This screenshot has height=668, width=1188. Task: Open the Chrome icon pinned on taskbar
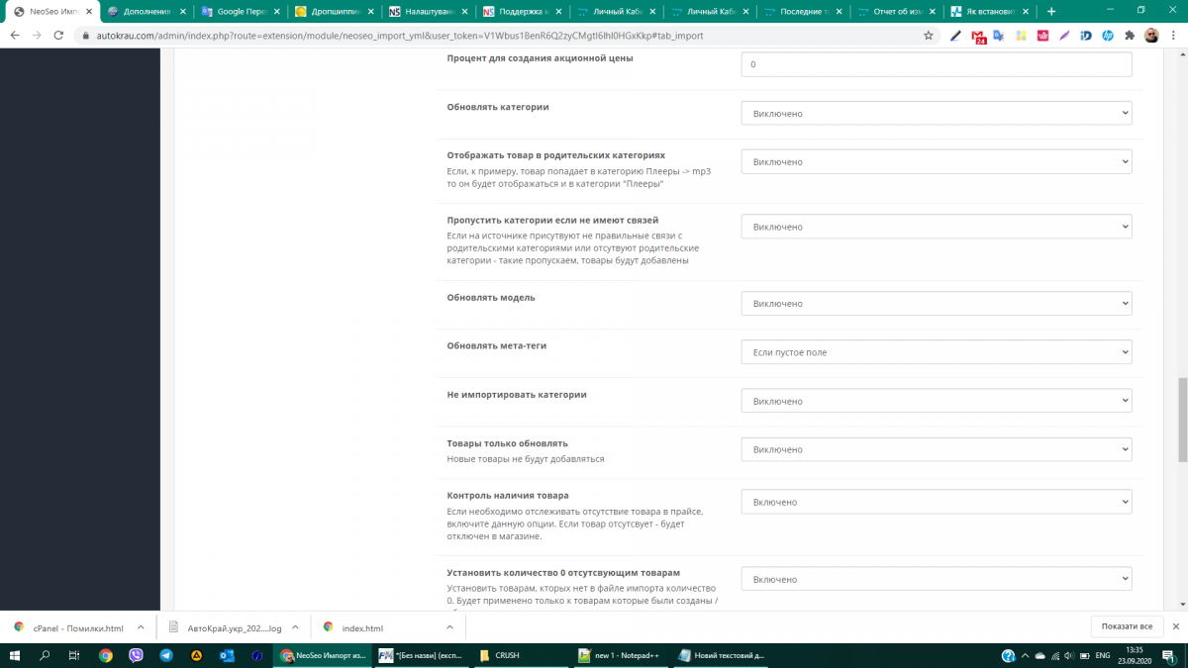pyautogui.click(x=106, y=655)
